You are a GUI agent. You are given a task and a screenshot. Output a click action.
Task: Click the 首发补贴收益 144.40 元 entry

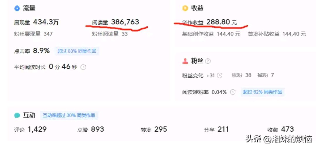277,34
